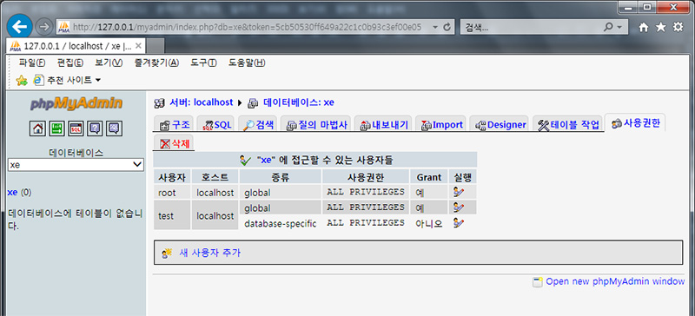This screenshot has height=316, width=695.
Task: Edit privileges icon for root user
Action: click(x=459, y=193)
